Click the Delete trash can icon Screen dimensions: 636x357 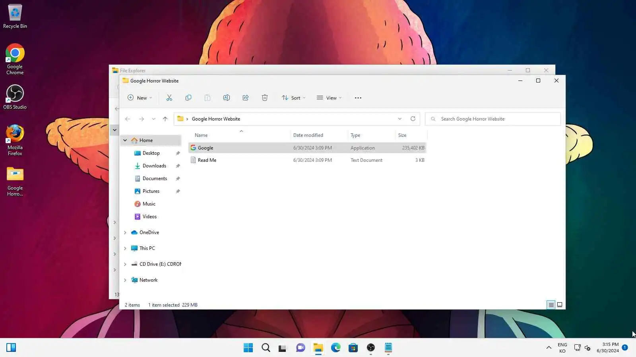[265, 98]
